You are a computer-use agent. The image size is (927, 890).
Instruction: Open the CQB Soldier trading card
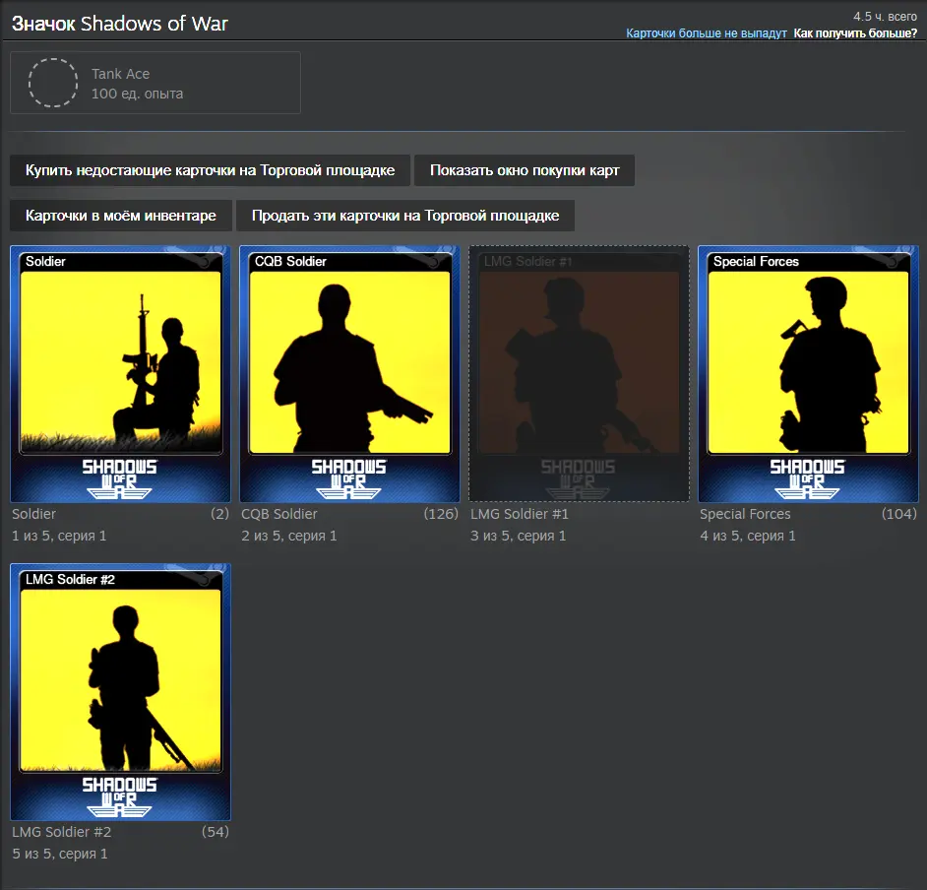point(349,374)
